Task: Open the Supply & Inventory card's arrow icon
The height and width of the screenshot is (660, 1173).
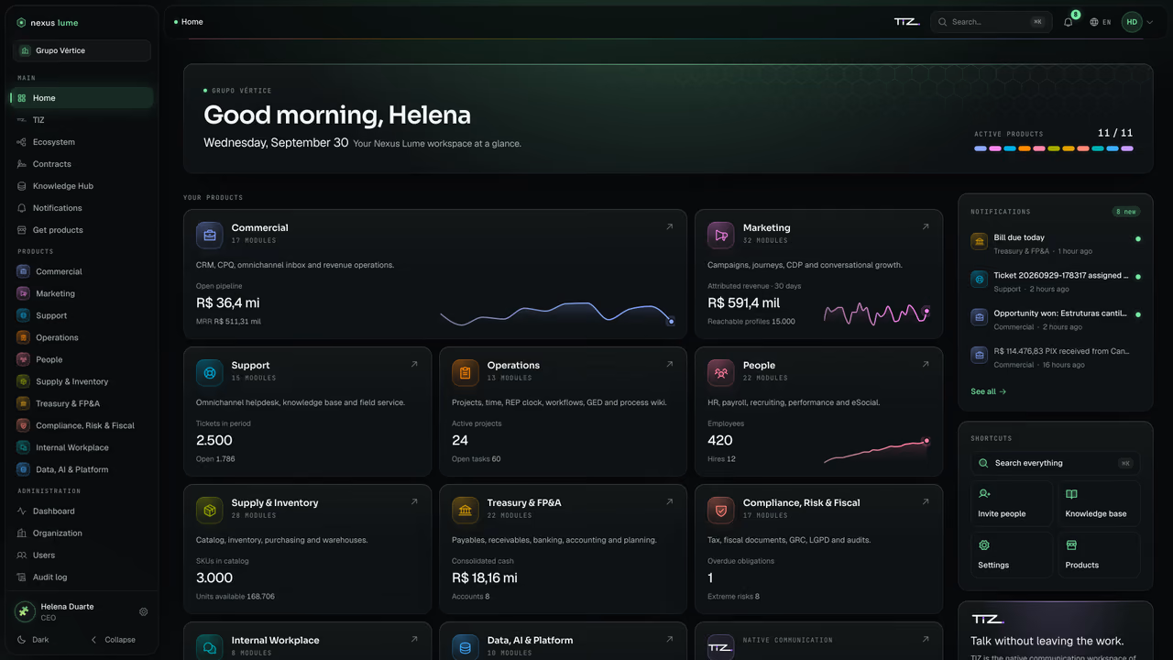Action: 414,502
